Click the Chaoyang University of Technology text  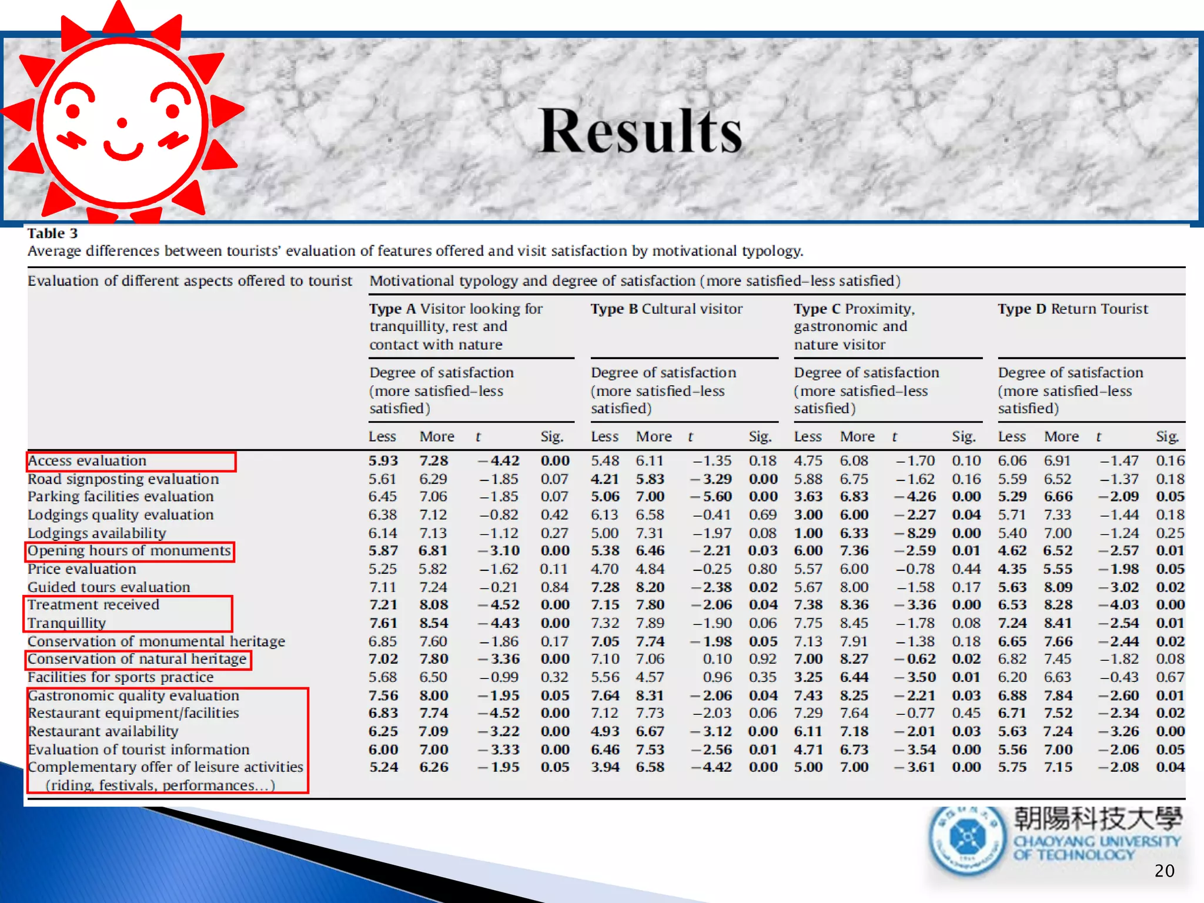(1096, 848)
